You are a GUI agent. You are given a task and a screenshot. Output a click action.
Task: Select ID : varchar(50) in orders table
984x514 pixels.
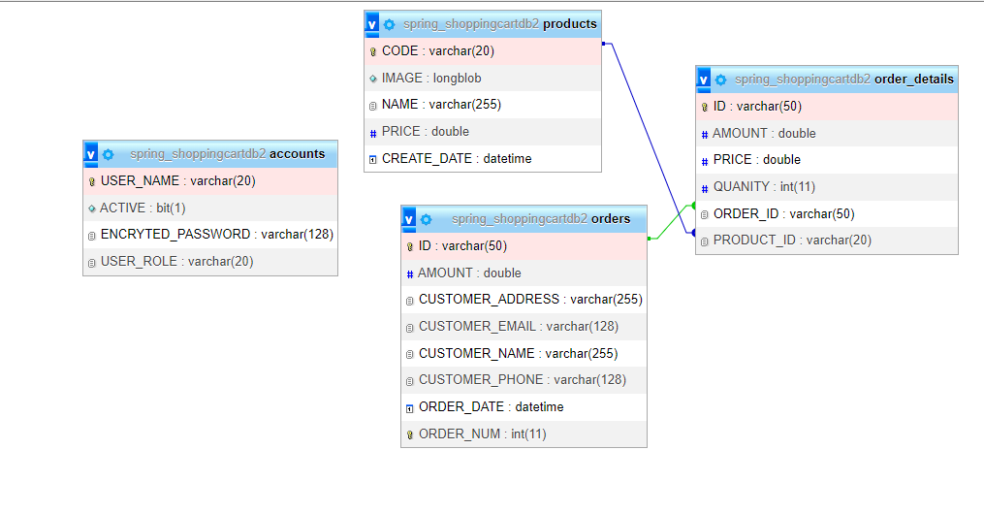524,246
